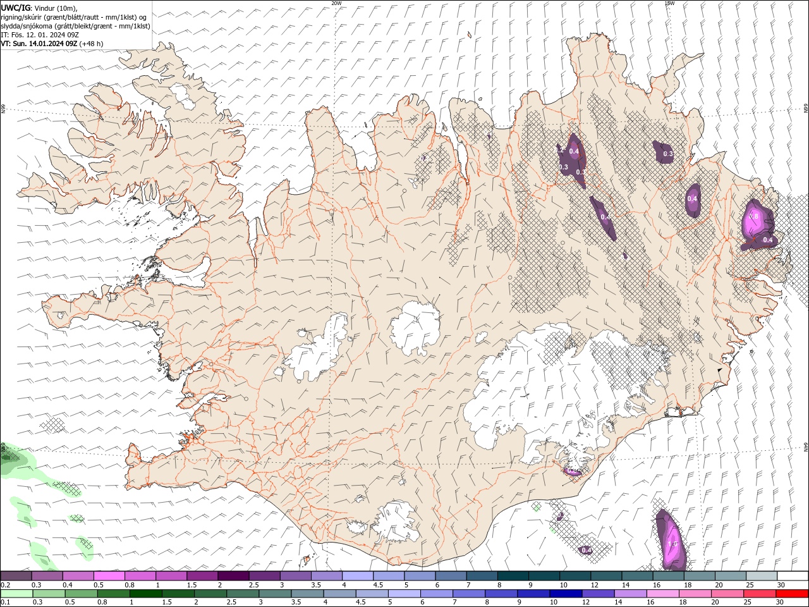The image size is (809, 607).
Task: Click the '15W' longitude label at top
Action: click(x=669, y=3)
